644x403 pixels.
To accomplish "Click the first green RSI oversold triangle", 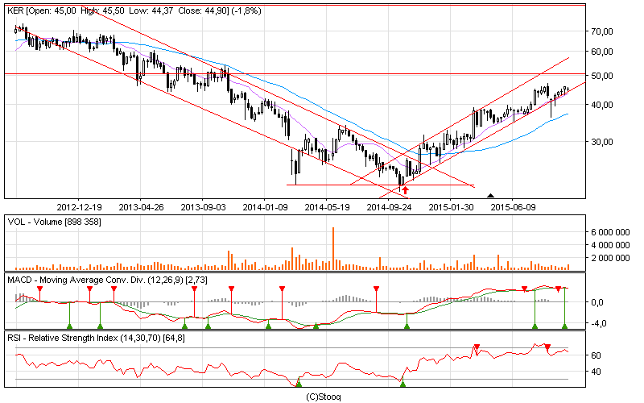I will pyautogui.click(x=299, y=384).
